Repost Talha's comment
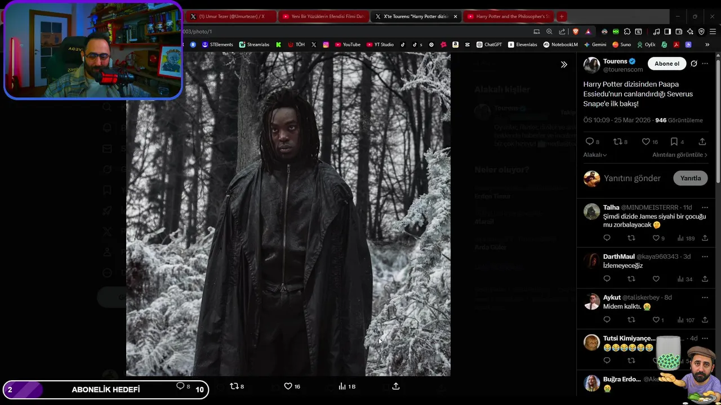This screenshot has height=405, width=721. pos(631,238)
